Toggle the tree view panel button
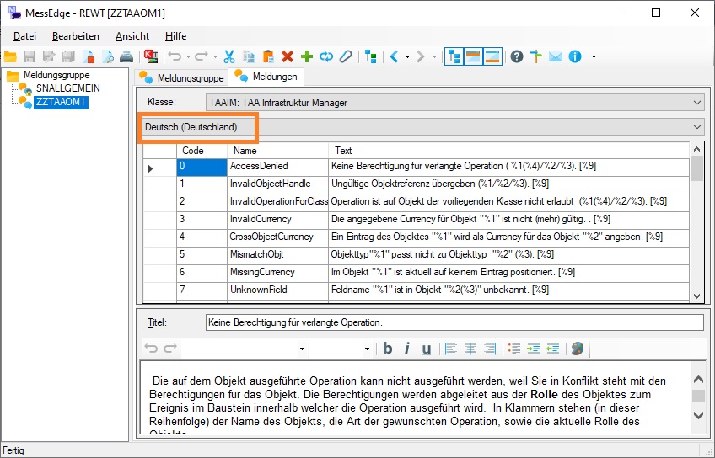The image size is (715, 458). 454,56
